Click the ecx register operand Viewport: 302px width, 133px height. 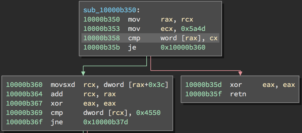tap(166, 29)
